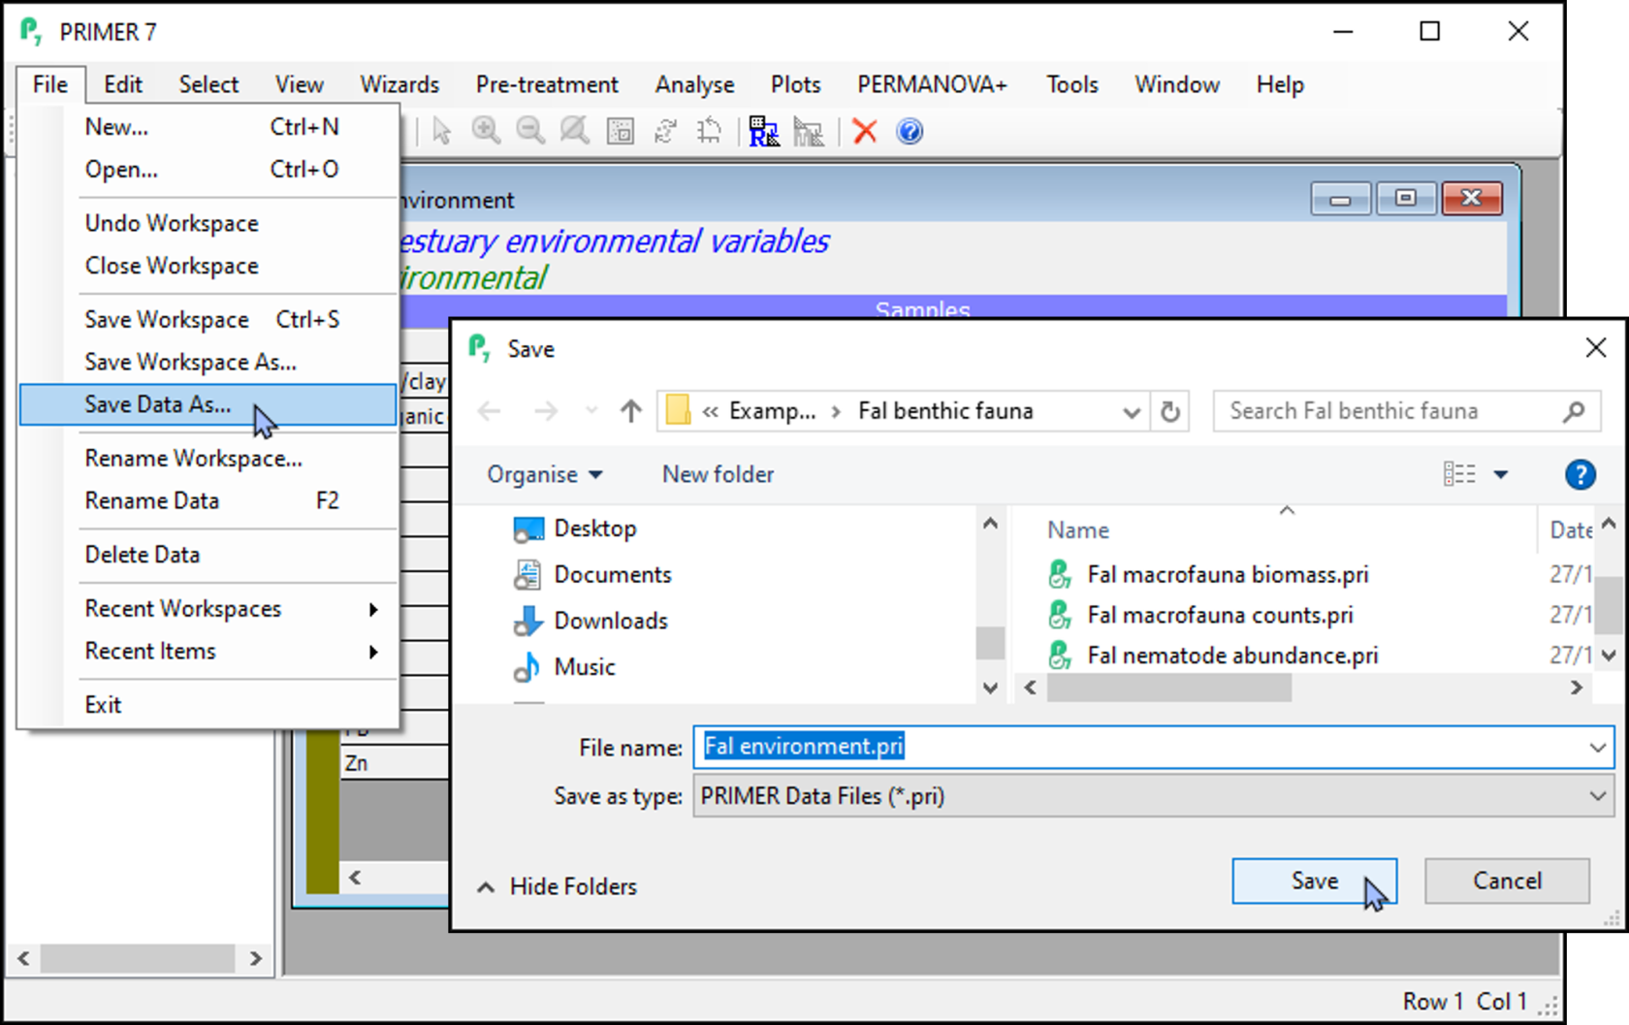Click the red X delete toolbar icon
1629x1025 pixels.
tap(865, 131)
